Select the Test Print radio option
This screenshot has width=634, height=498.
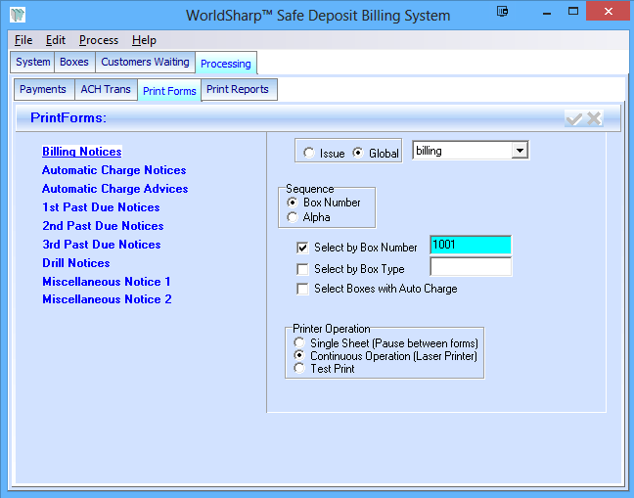click(x=299, y=369)
